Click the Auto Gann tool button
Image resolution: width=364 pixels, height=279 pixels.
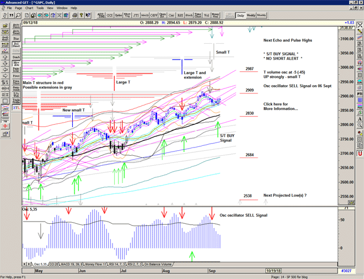coord(16,25)
